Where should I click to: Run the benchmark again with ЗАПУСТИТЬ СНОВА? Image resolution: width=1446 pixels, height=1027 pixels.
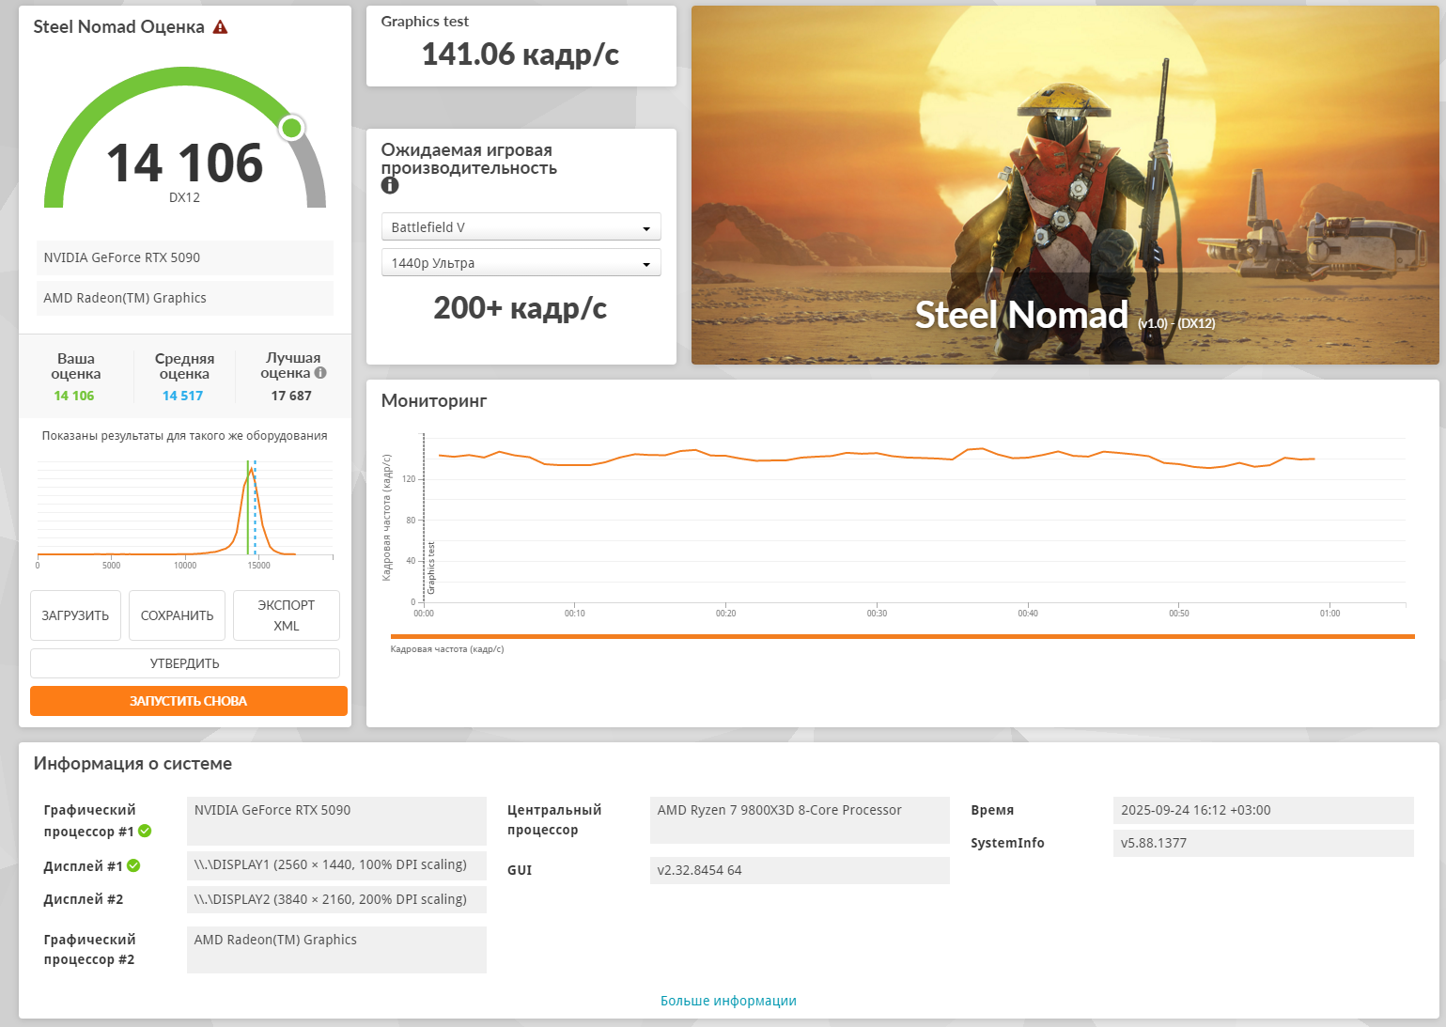click(x=189, y=701)
